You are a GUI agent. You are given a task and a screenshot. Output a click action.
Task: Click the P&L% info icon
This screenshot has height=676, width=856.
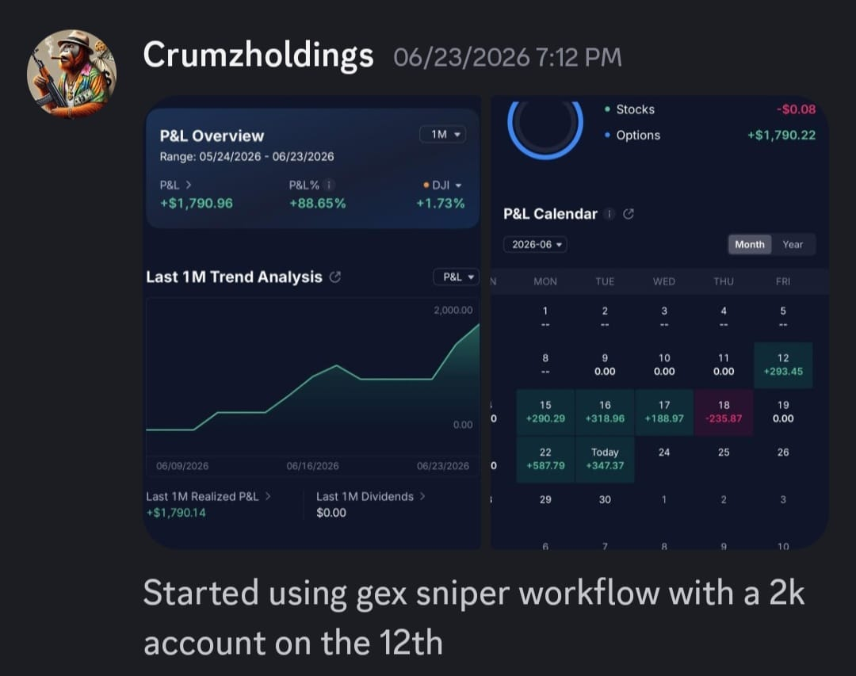pyautogui.click(x=329, y=185)
